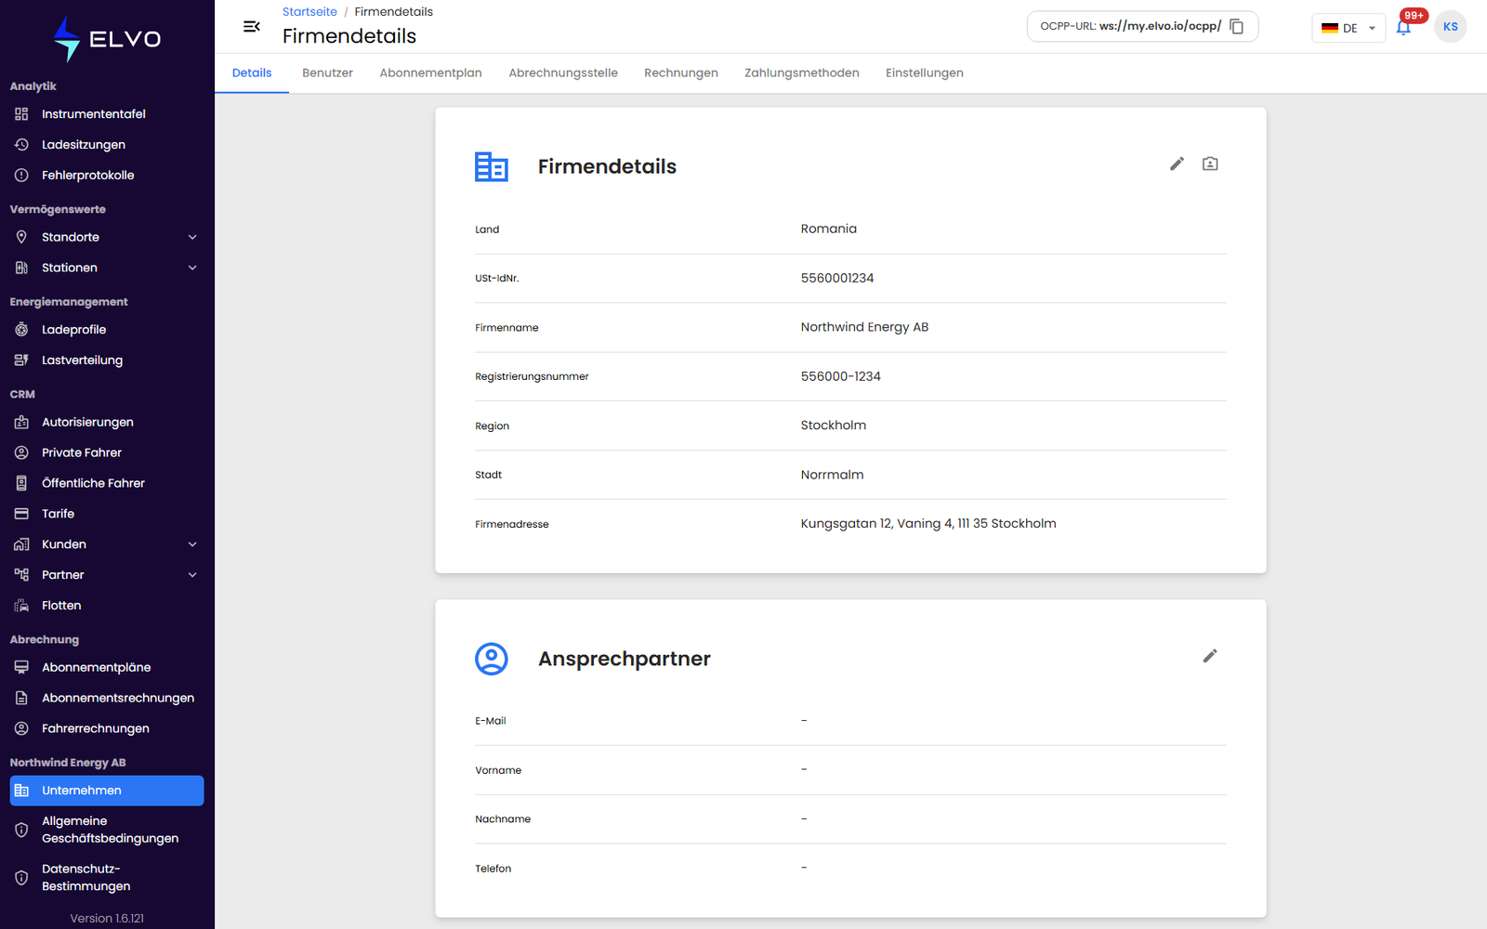Open the Abrechnungsstelle tab

pyautogui.click(x=563, y=73)
